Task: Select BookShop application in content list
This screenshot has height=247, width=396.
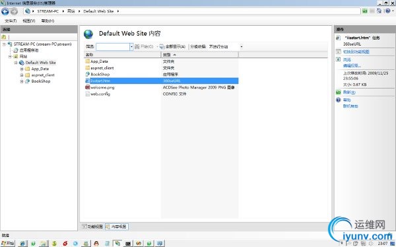Action: 100,75
